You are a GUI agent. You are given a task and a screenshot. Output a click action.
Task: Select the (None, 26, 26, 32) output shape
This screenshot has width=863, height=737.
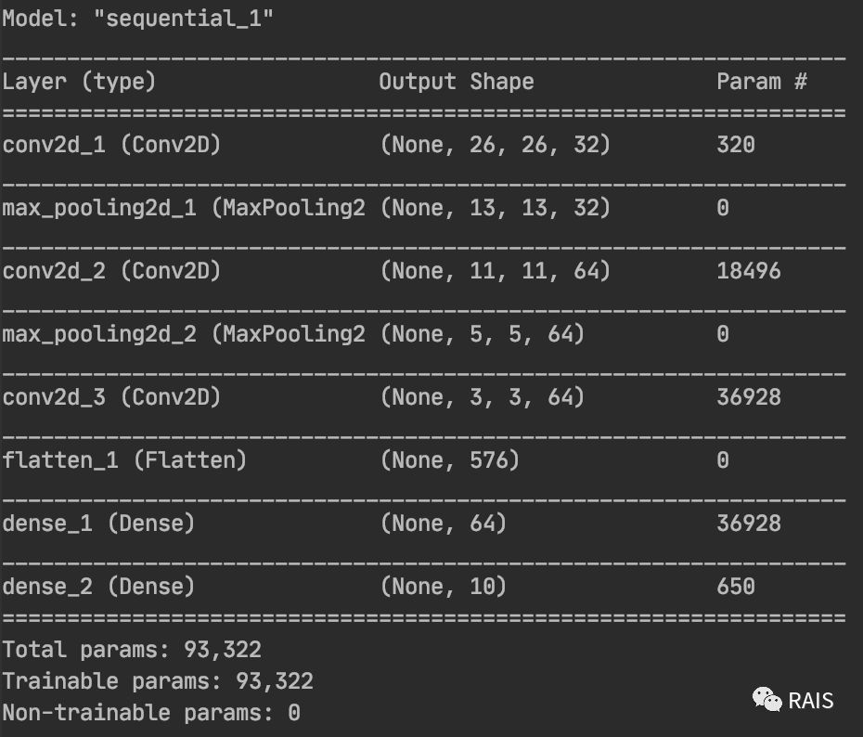point(495,145)
